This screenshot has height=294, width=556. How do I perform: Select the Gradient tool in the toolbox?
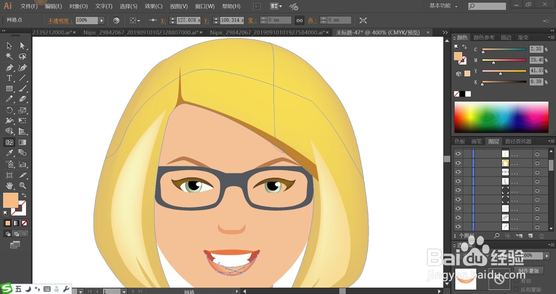(22, 142)
